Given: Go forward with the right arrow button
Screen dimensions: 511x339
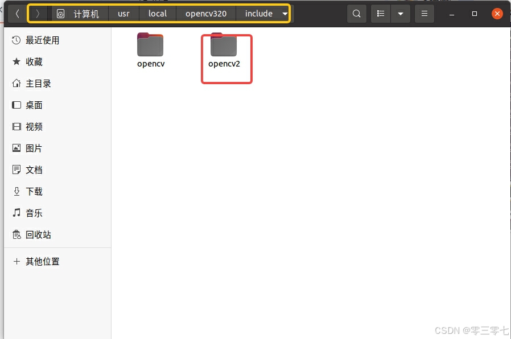Looking at the screenshot, I should point(38,14).
